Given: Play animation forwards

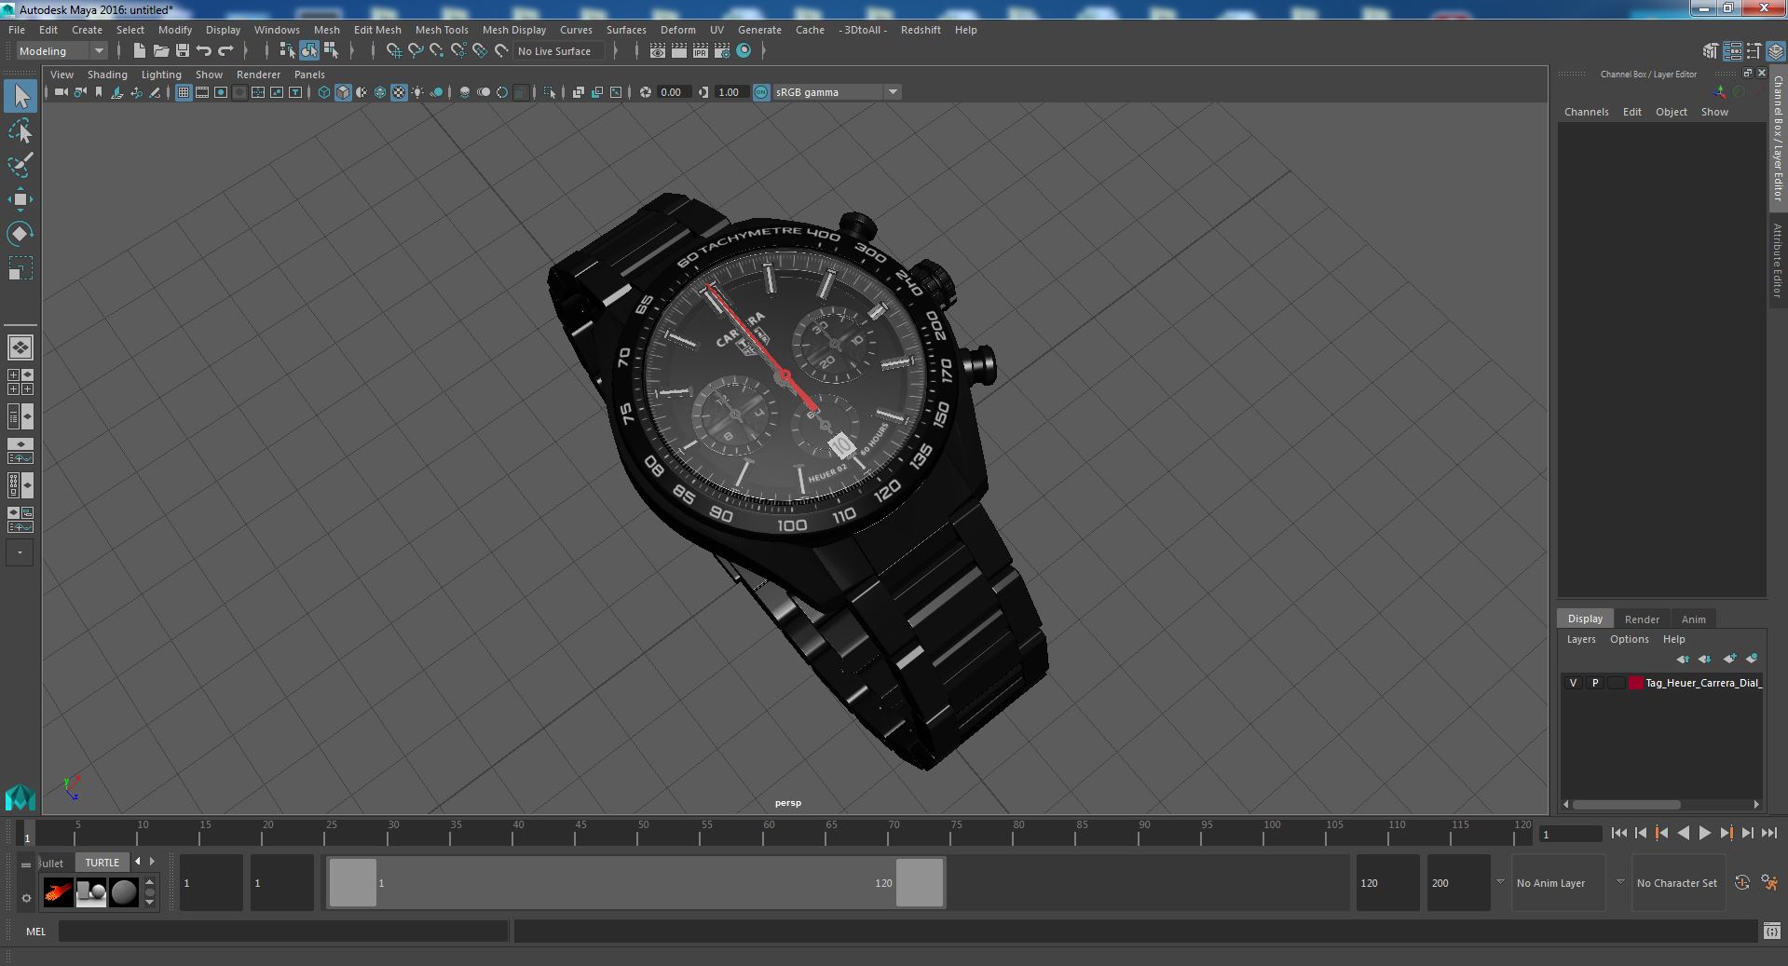Looking at the screenshot, I should coord(1704,834).
